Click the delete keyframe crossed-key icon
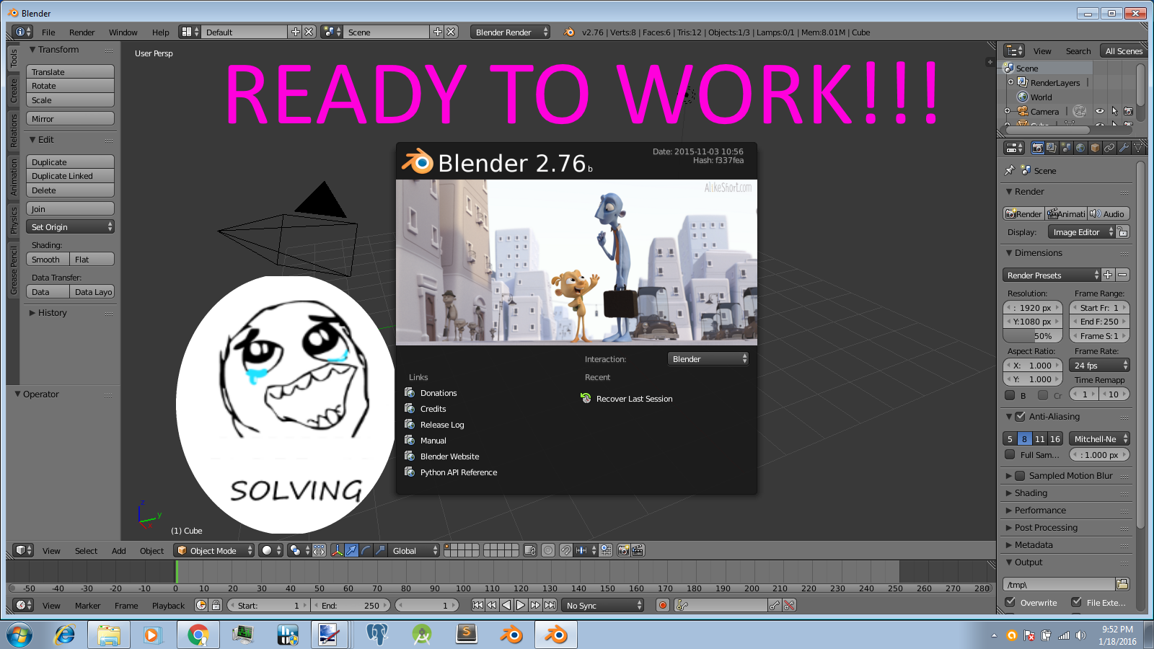The width and height of the screenshot is (1154, 649). tap(789, 605)
